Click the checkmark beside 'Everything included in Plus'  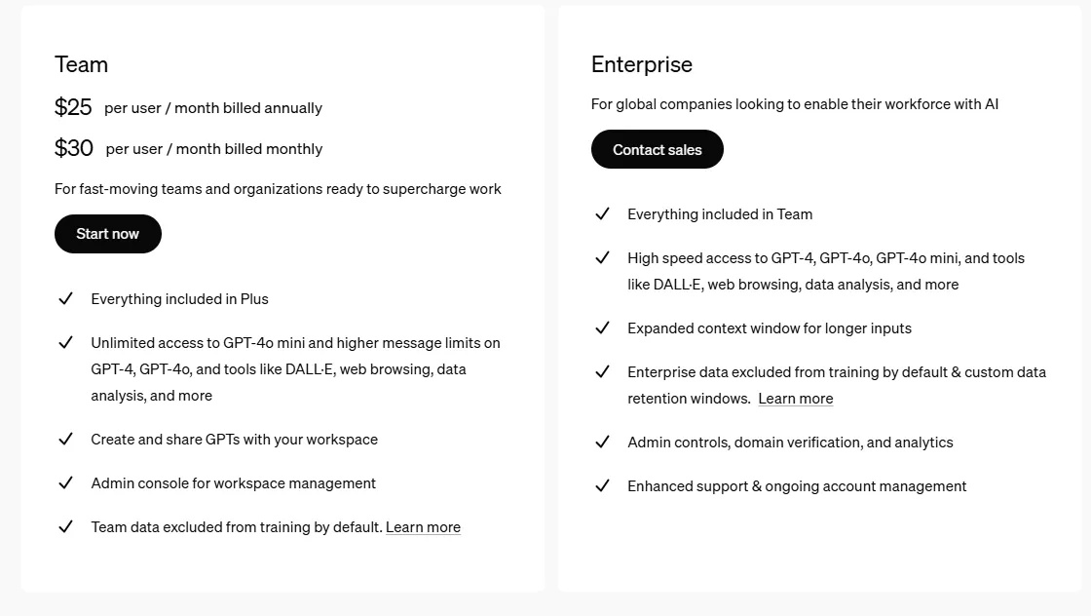tap(66, 298)
